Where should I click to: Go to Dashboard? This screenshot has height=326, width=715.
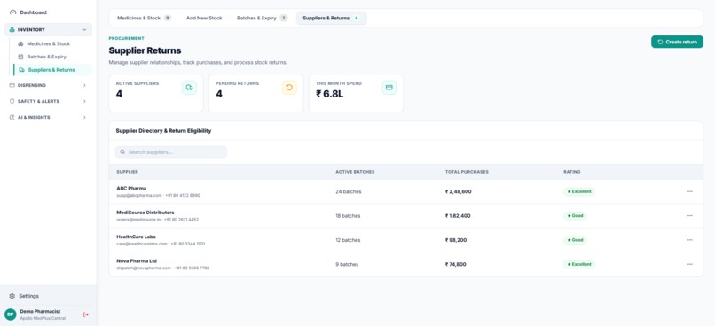pyautogui.click(x=33, y=12)
